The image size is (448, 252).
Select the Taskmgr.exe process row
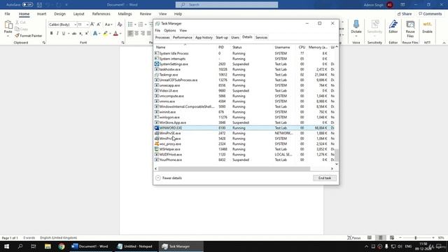coord(244,75)
